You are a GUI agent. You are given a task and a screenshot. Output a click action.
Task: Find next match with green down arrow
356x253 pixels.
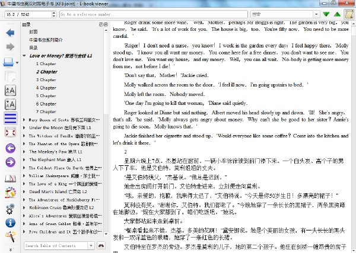point(326,14)
